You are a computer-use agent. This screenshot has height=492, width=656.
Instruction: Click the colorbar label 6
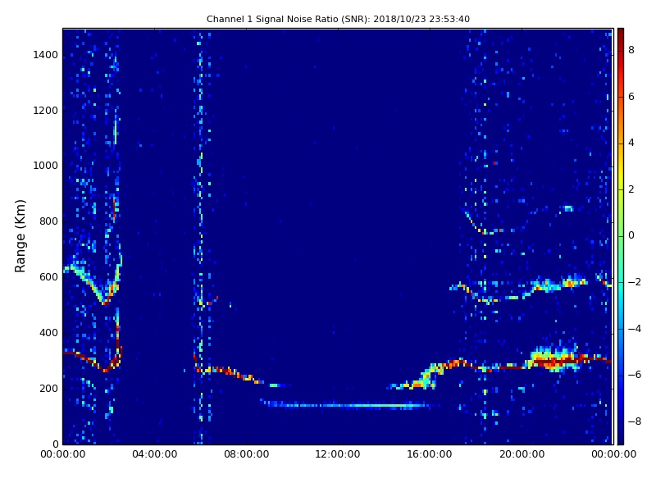click(x=631, y=97)
